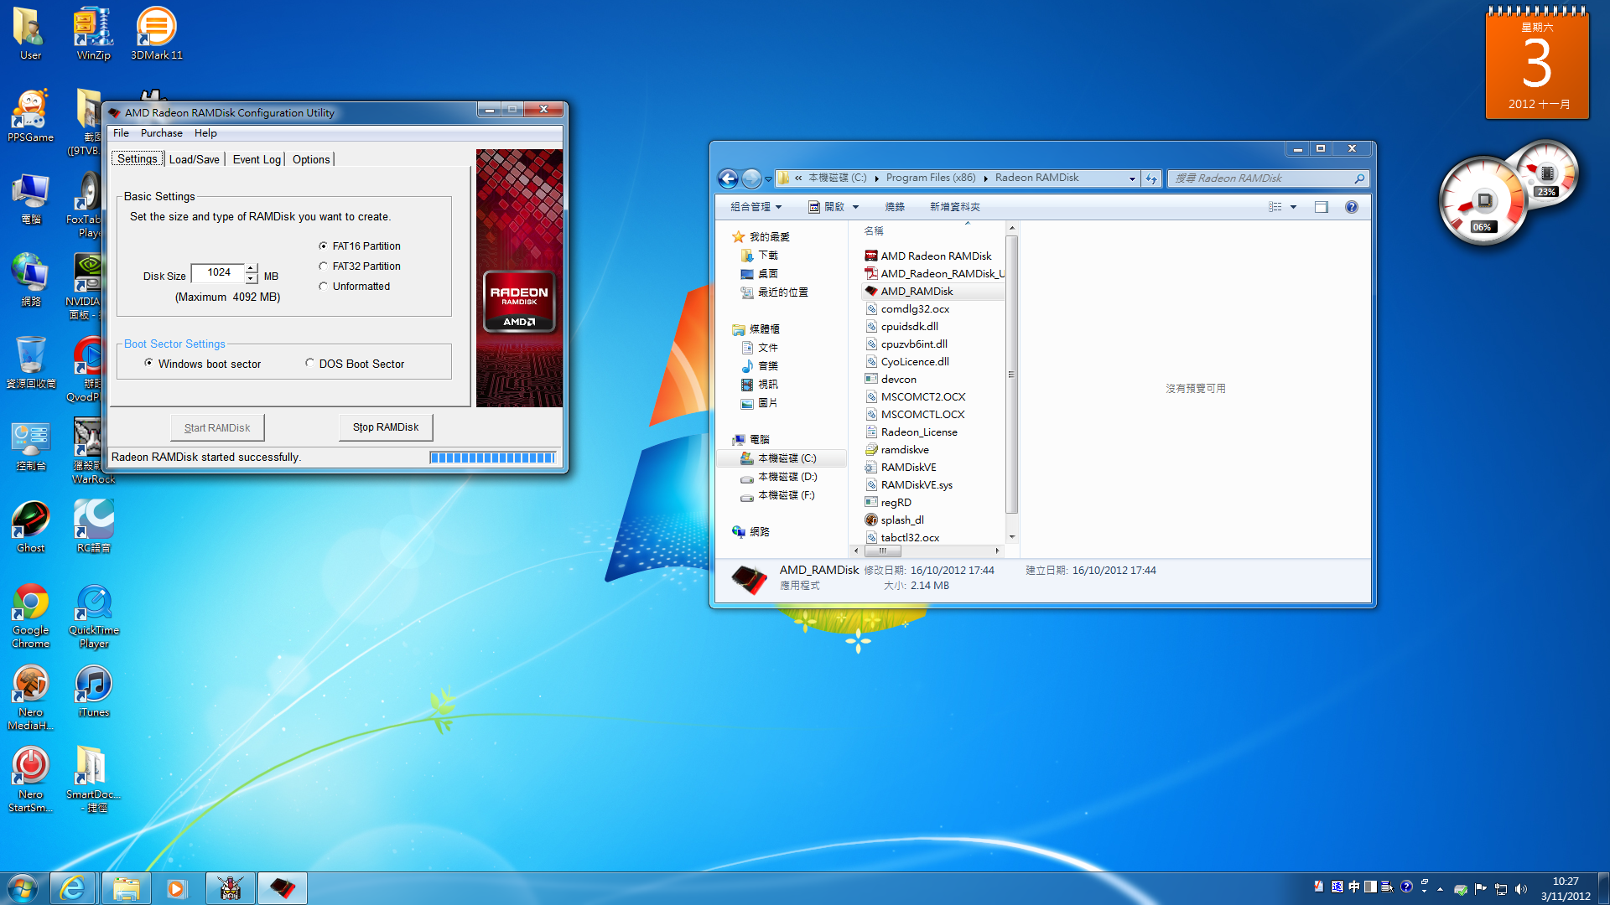Screen dimensions: 1610x905
Task: Open the Nero StartSmart desktop icon
Action: 30,780
